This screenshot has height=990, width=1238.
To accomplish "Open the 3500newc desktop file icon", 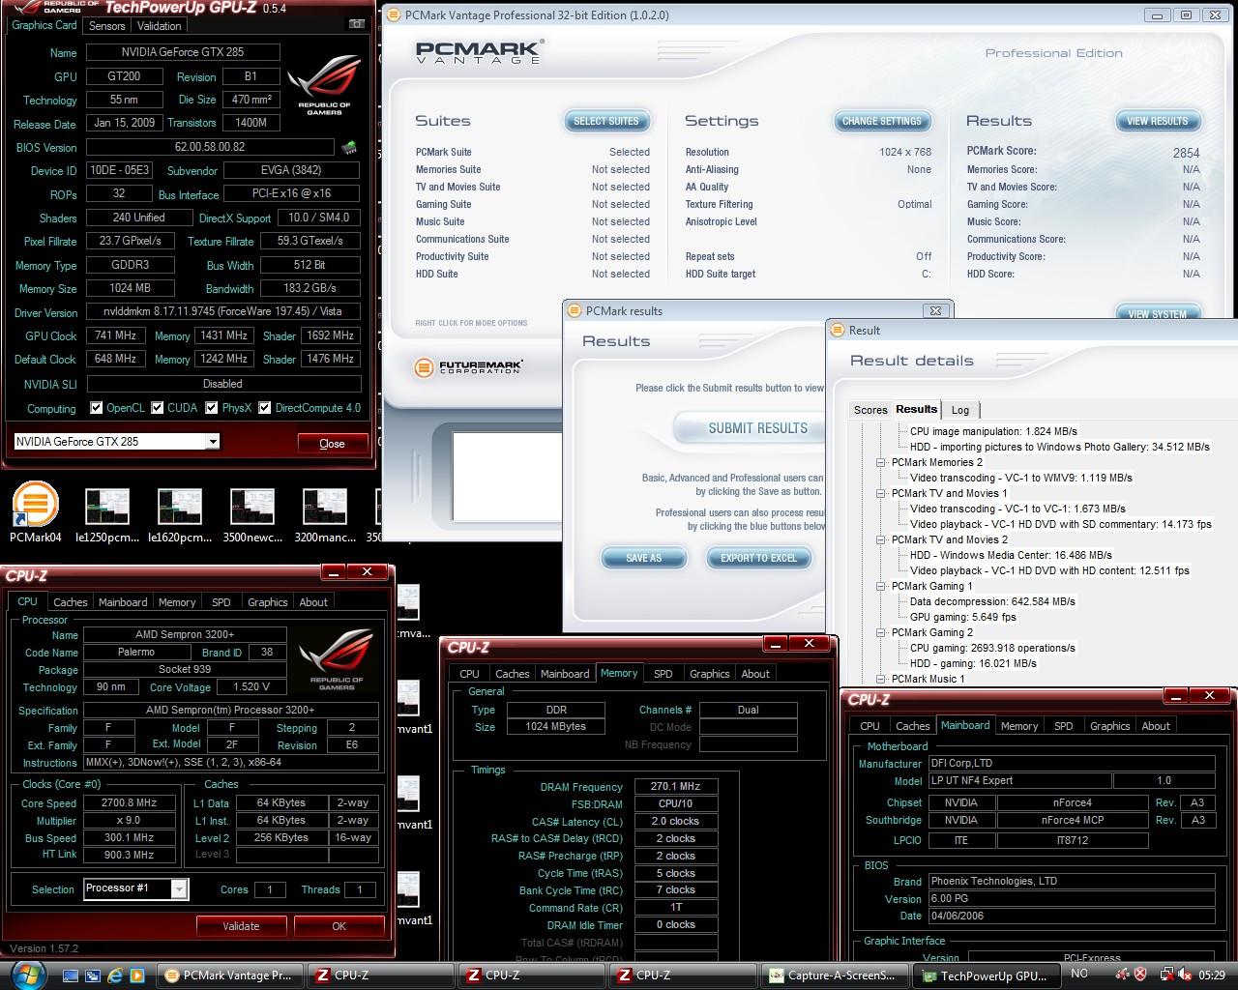I will click(x=251, y=513).
